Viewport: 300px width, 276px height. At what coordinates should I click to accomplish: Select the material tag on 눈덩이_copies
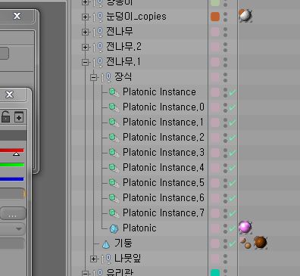click(x=245, y=15)
